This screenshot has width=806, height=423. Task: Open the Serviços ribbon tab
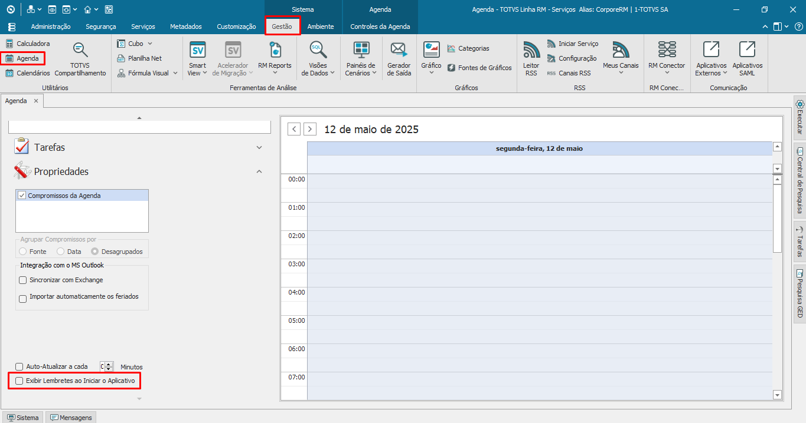[143, 27]
